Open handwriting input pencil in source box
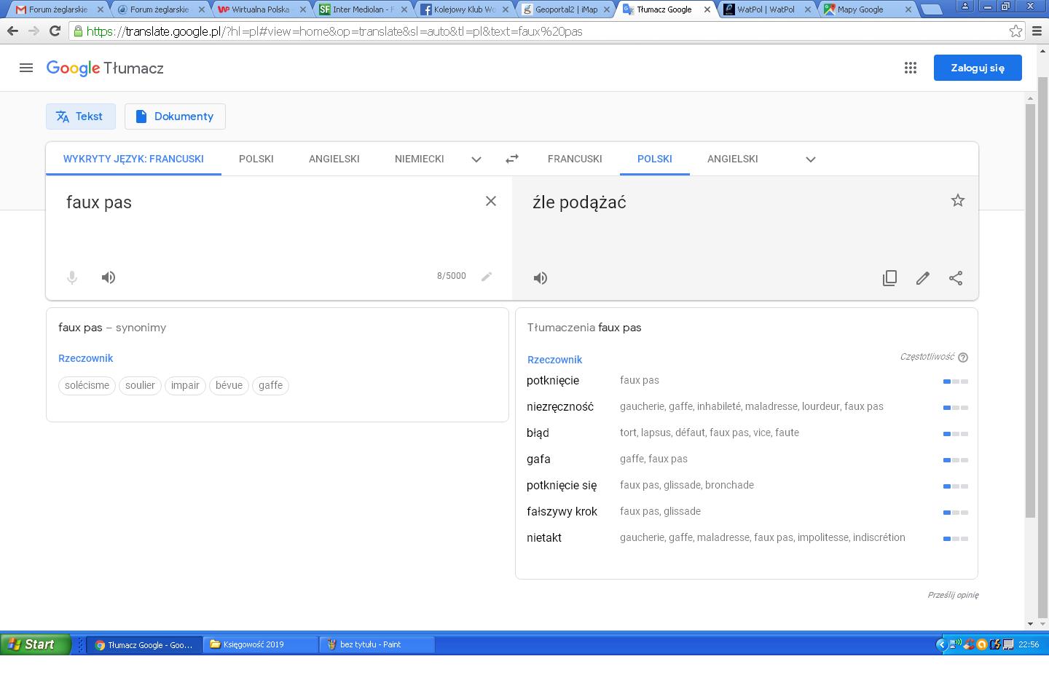Image resolution: width=1049 pixels, height=699 pixels. tap(487, 276)
